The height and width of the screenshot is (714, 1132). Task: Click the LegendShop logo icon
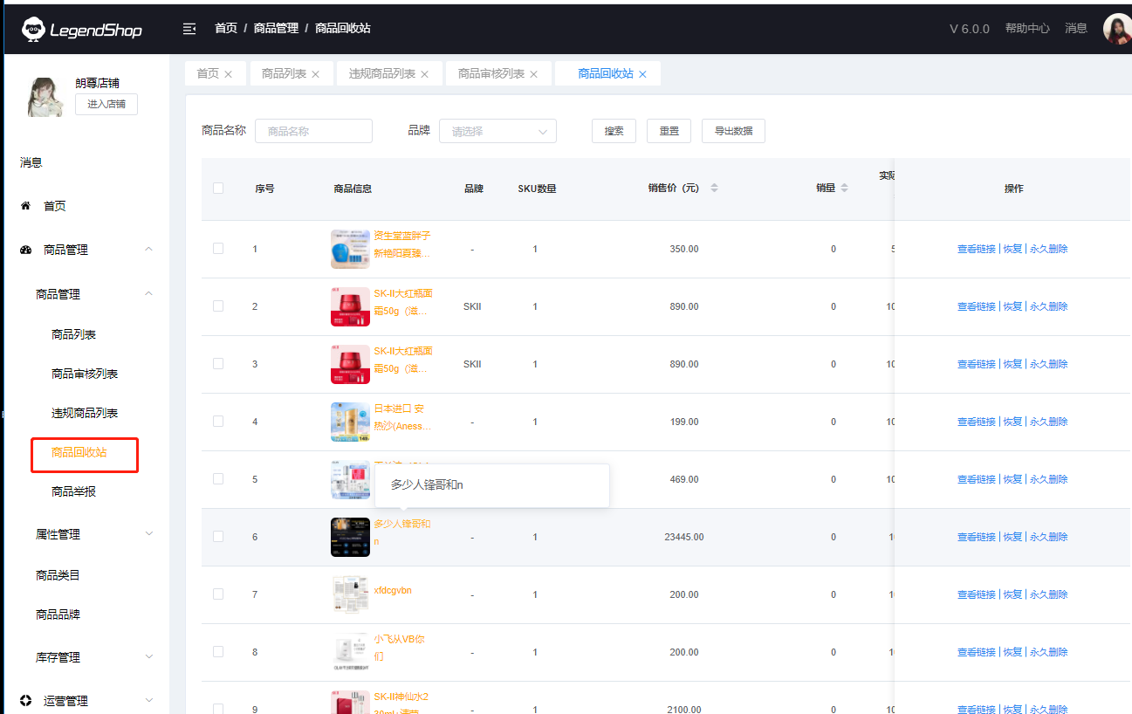coord(32,30)
